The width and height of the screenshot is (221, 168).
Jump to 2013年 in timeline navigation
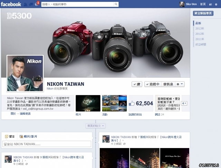pos(200,29)
